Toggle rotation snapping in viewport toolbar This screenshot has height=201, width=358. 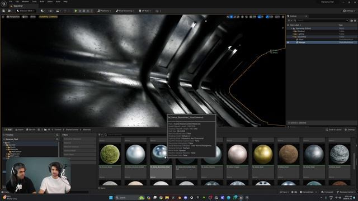point(259,17)
